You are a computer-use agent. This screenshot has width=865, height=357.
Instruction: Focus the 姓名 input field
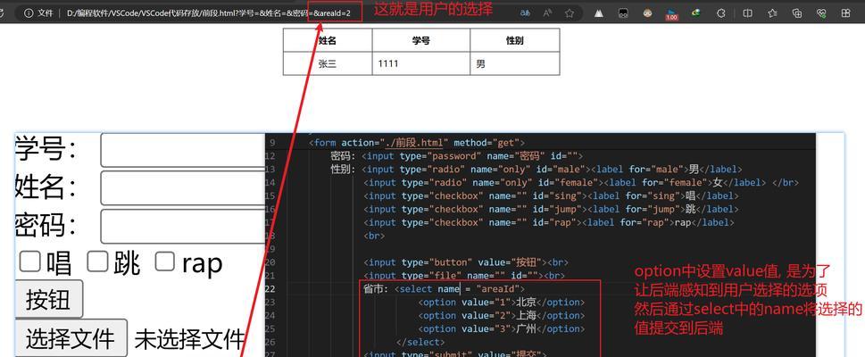pyautogui.click(x=183, y=188)
